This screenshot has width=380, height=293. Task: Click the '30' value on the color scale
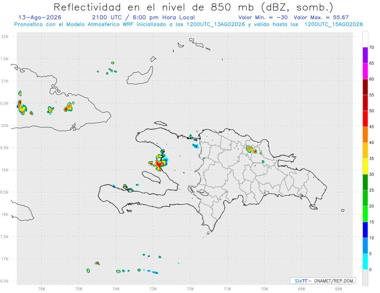(x=371, y=174)
